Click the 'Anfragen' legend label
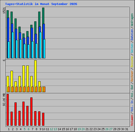This screenshot has width=135, height=132. pyautogui.click(x=132, y=20)
